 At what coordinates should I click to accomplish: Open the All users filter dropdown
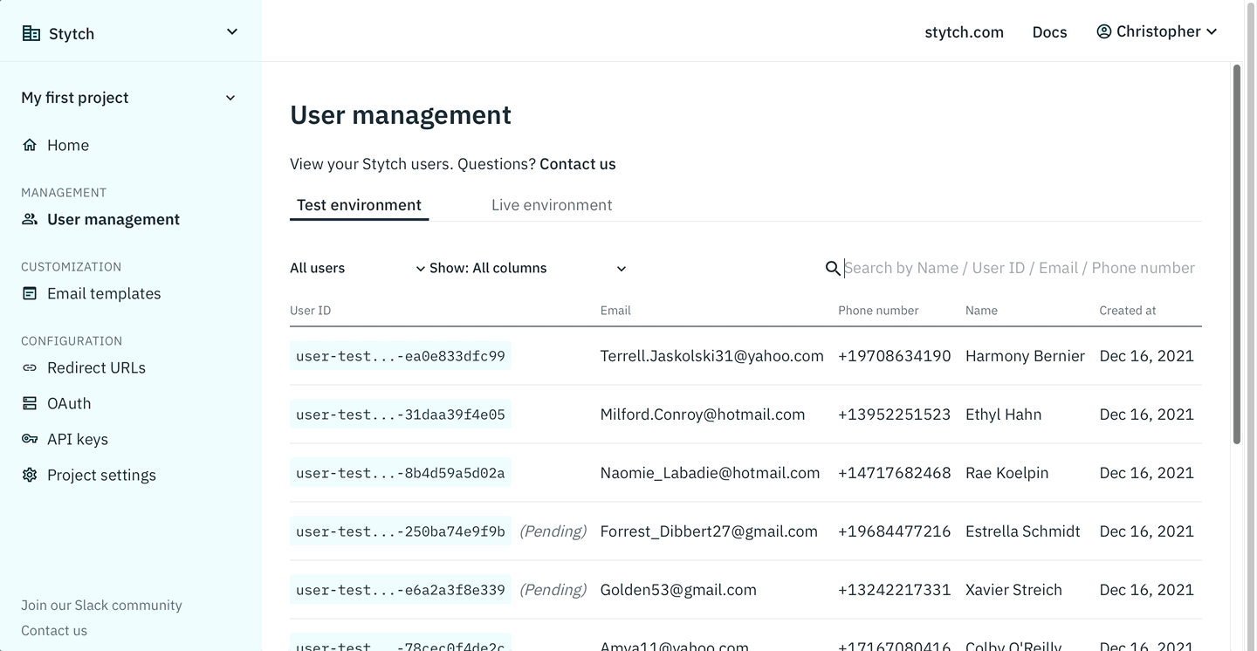tap(357, 268)
